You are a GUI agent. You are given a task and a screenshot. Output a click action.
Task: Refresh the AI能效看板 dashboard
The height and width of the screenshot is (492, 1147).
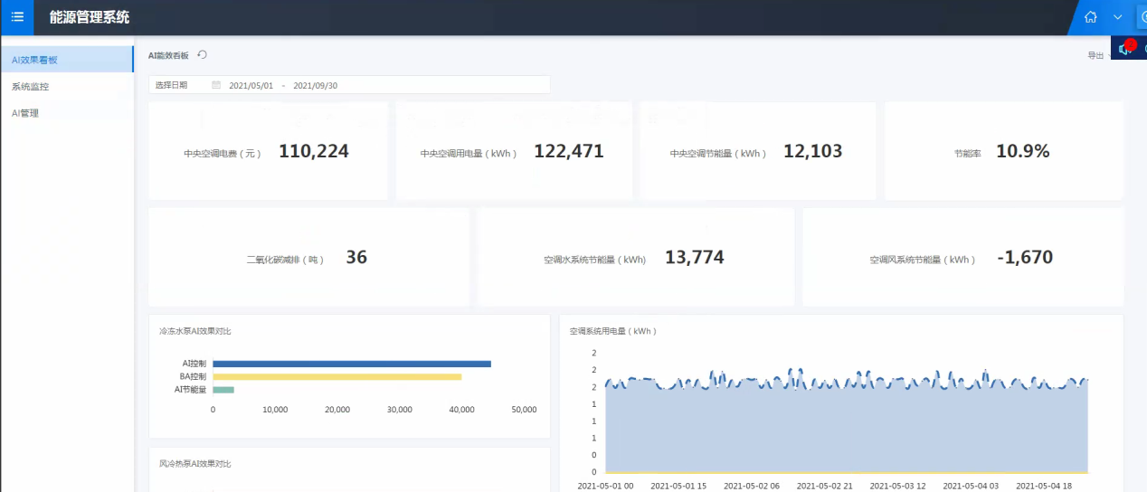(203, 55)
